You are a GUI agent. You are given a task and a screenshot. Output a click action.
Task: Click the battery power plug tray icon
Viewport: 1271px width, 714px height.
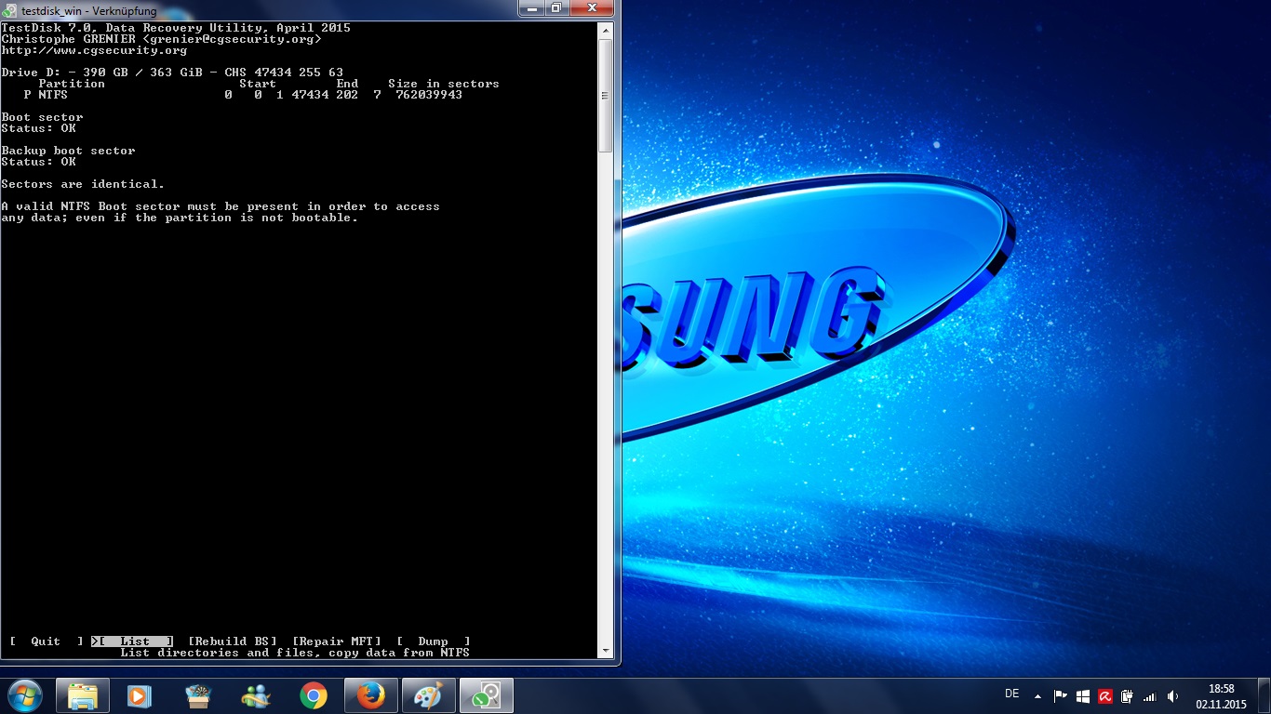tap(1128, 696)
